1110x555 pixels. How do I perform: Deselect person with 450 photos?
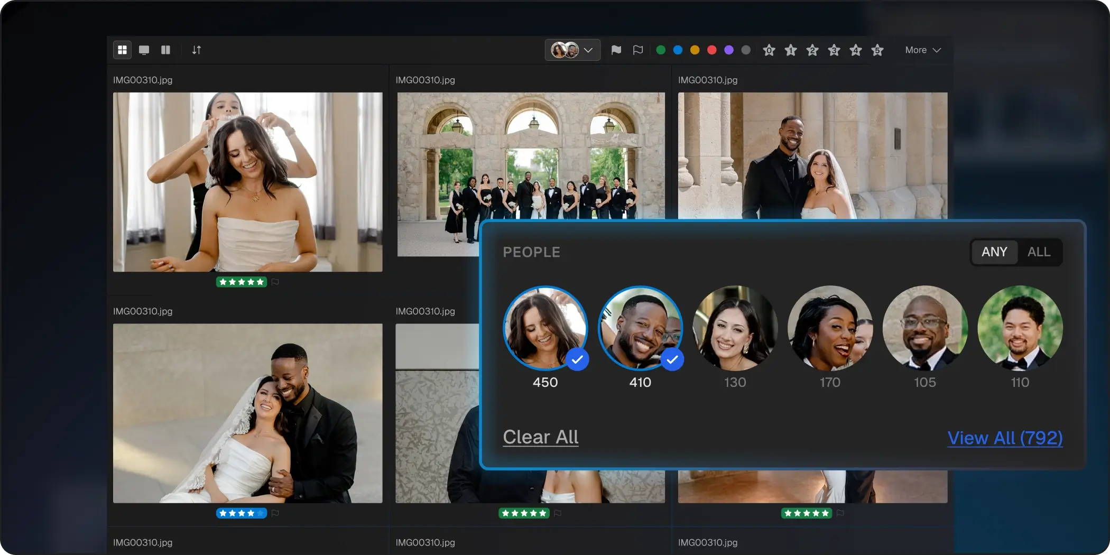coord(545,328)
